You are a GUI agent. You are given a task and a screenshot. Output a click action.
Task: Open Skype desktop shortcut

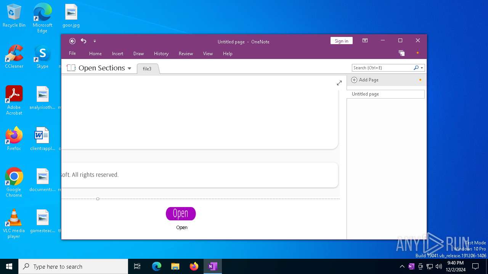[x=42, y=57]
